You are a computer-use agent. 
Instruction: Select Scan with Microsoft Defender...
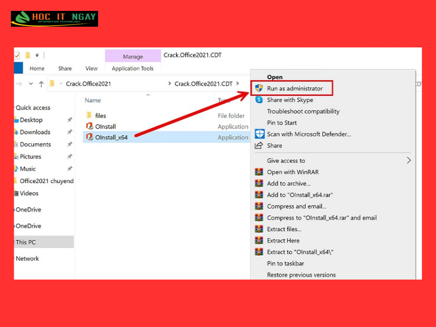309,134
